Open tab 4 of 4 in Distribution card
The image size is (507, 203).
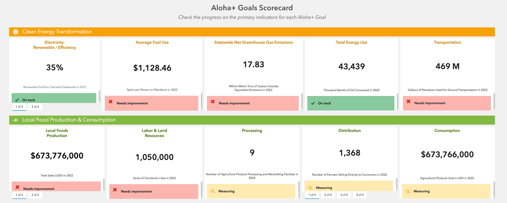coord(360,195)
